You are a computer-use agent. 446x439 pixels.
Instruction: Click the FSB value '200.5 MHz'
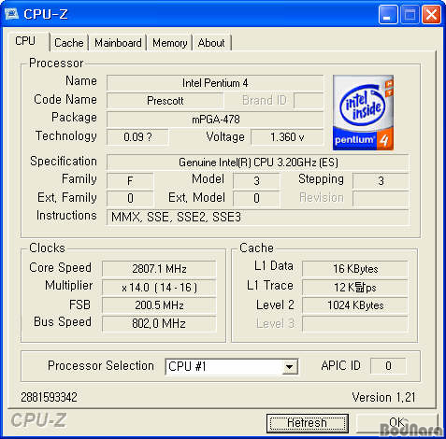pyautogui.click(x=159, y=305)
